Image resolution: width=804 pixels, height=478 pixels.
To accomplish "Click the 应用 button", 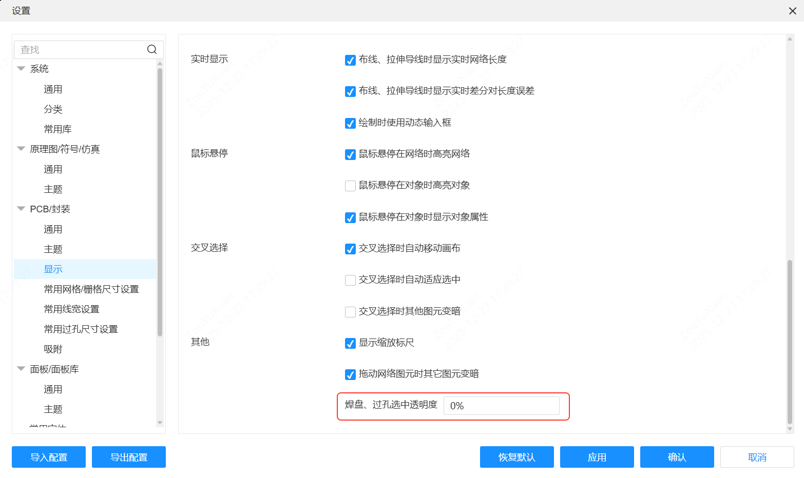I will pyautogui.click(x=597, y=457).
